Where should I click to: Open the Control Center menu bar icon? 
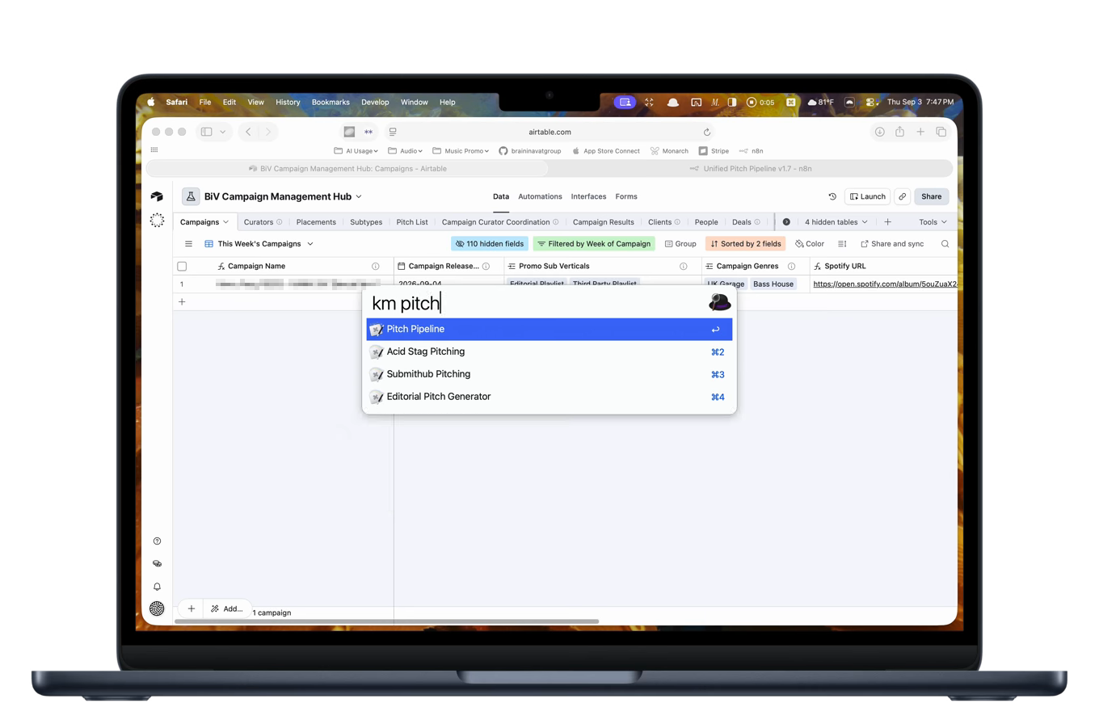pos(870,103)
